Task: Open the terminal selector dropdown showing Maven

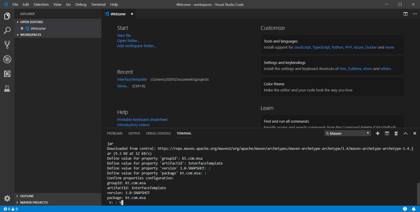Action: (348, 133)
